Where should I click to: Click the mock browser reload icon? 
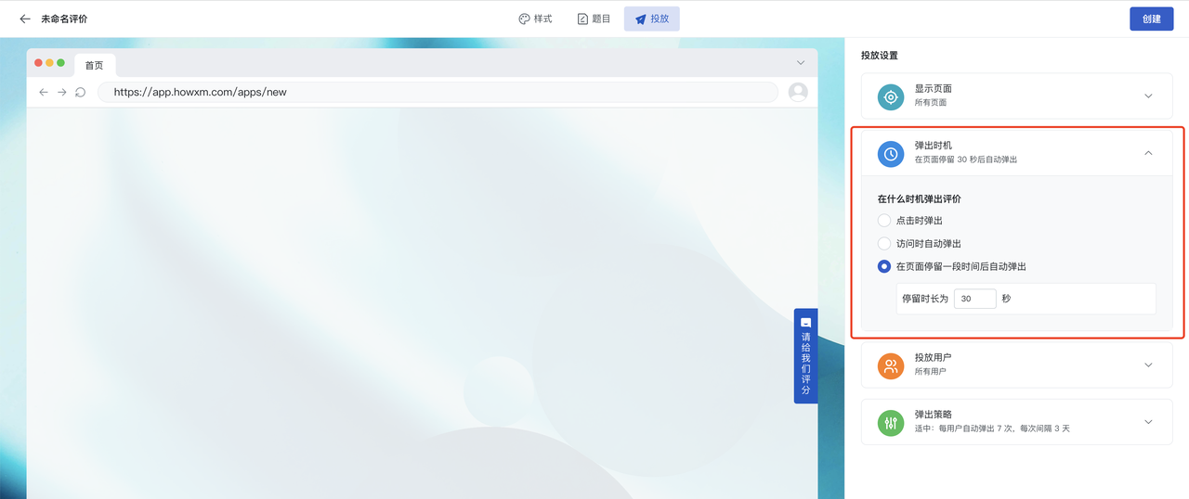(x=80, y=92)
